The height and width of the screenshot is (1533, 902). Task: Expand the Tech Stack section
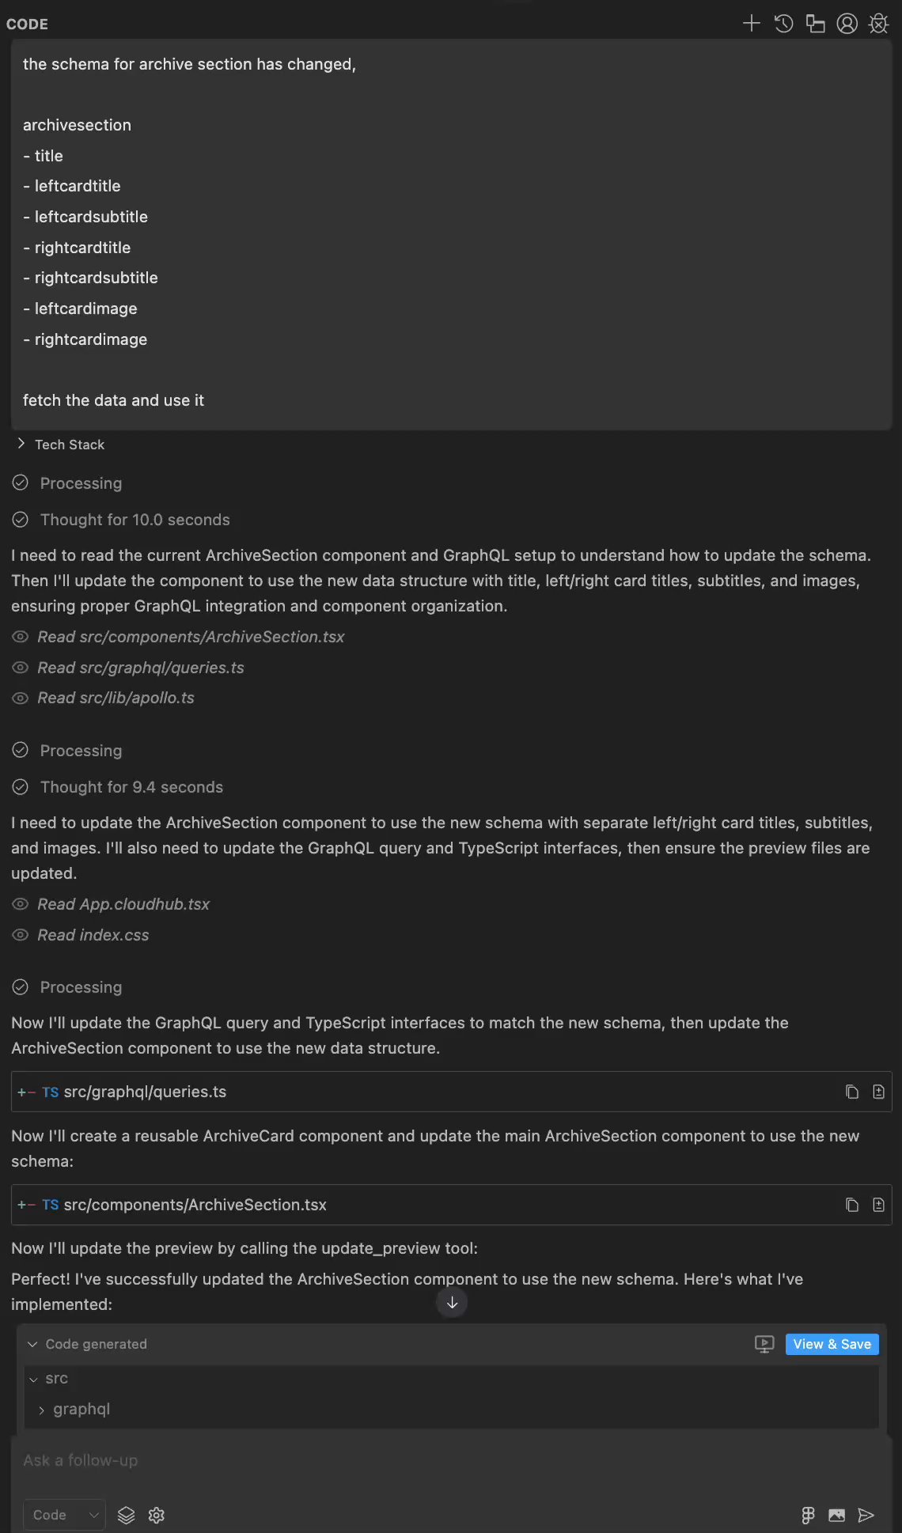point(21,444)
